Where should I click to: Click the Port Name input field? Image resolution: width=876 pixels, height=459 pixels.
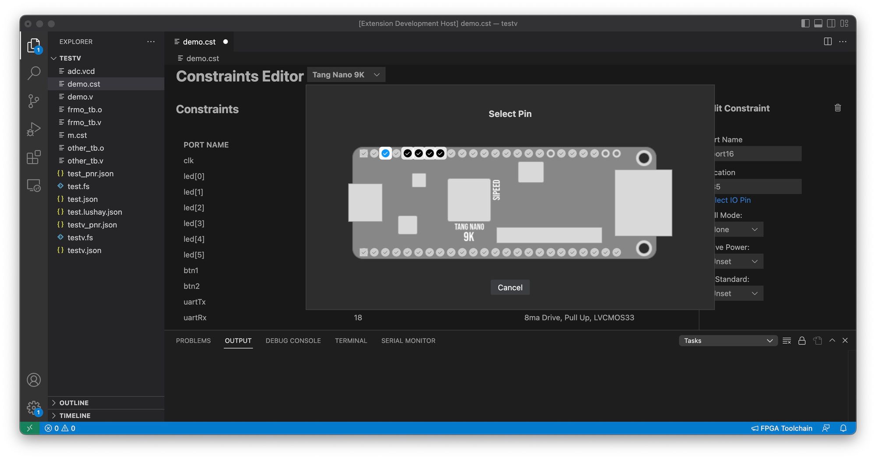click(x=758, y=154)
